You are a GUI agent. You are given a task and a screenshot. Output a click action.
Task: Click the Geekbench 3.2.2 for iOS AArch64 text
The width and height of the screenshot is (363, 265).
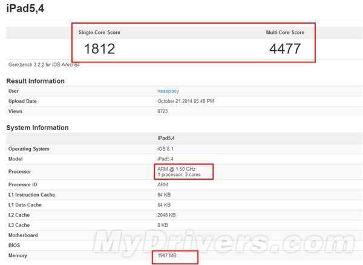(x=44, y=65)
